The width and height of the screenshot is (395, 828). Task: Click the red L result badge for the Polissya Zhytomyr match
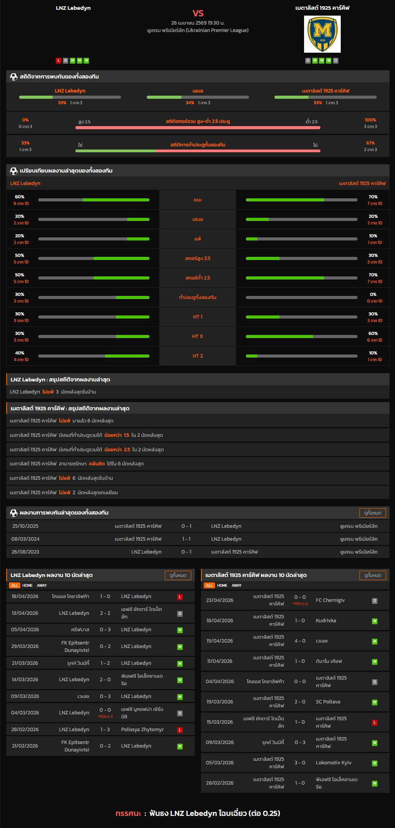180,730
